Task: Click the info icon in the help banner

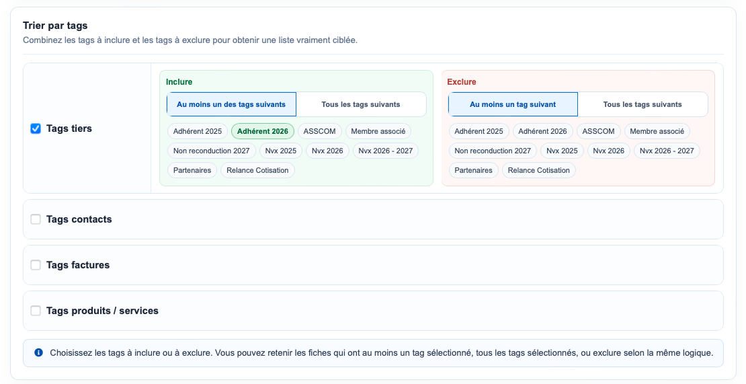Action: point(38,352)
